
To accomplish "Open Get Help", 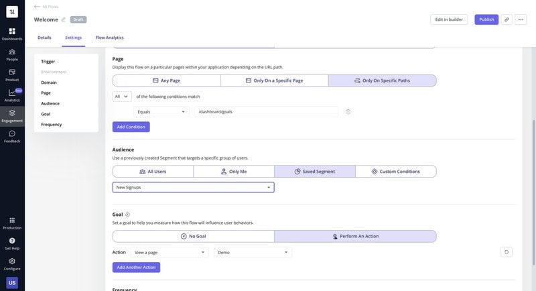I will pyautogui.click(x=12, y=244).
